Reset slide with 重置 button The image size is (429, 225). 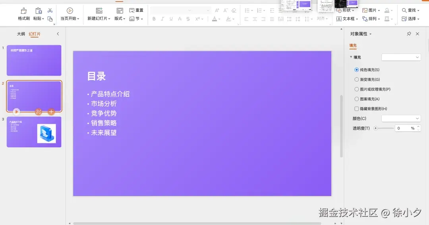(x=136, y=10)
